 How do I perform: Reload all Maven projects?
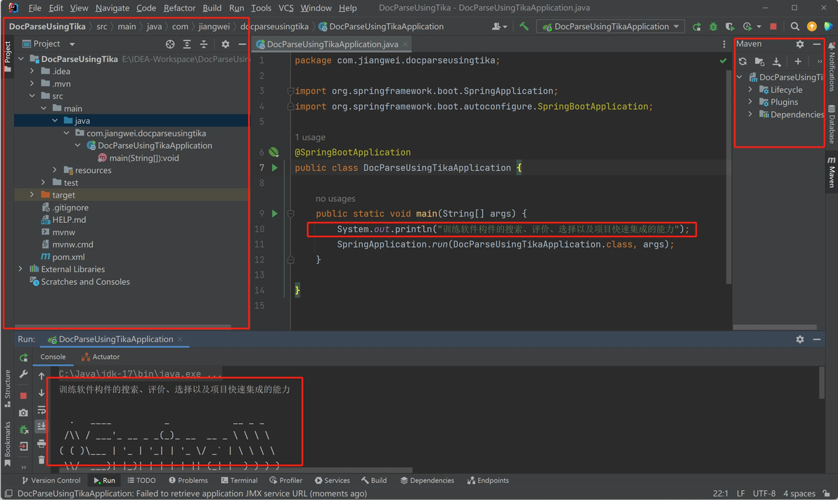[x=742, y=61]
